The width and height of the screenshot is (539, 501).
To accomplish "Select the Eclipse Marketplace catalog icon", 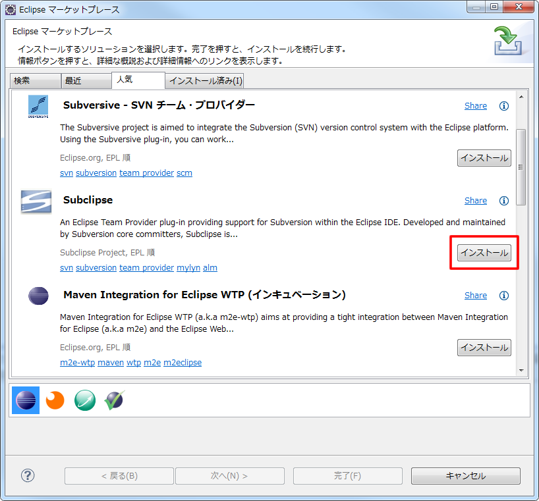I will 26,400.
